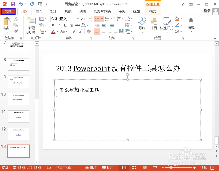Right align the paragraph text
Viewport: 219px width, 171px height.
109,31
